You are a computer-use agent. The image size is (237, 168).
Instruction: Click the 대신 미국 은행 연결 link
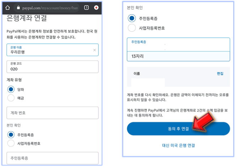pyautogui.click(x=178, y=146)
